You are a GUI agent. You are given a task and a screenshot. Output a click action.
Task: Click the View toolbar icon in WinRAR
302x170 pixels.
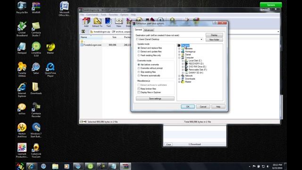pyautogui.click(x=119, y=22)
